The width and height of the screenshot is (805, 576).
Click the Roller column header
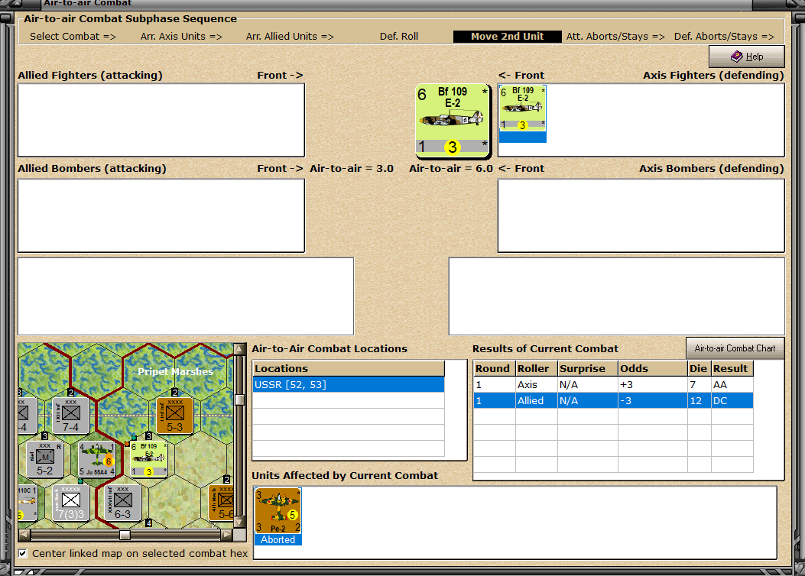tap(537, 368)
